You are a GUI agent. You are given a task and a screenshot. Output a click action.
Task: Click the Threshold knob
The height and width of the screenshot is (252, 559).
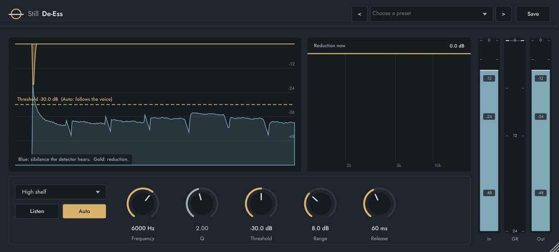pyautogui.click(x=261, y=204)
